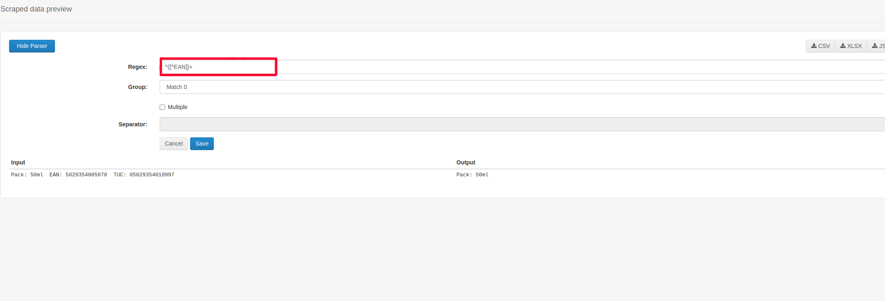Click the Scraped data preview heading
Image resolution: width=885 pixels, height=301 pixels.
click(36, 9)
